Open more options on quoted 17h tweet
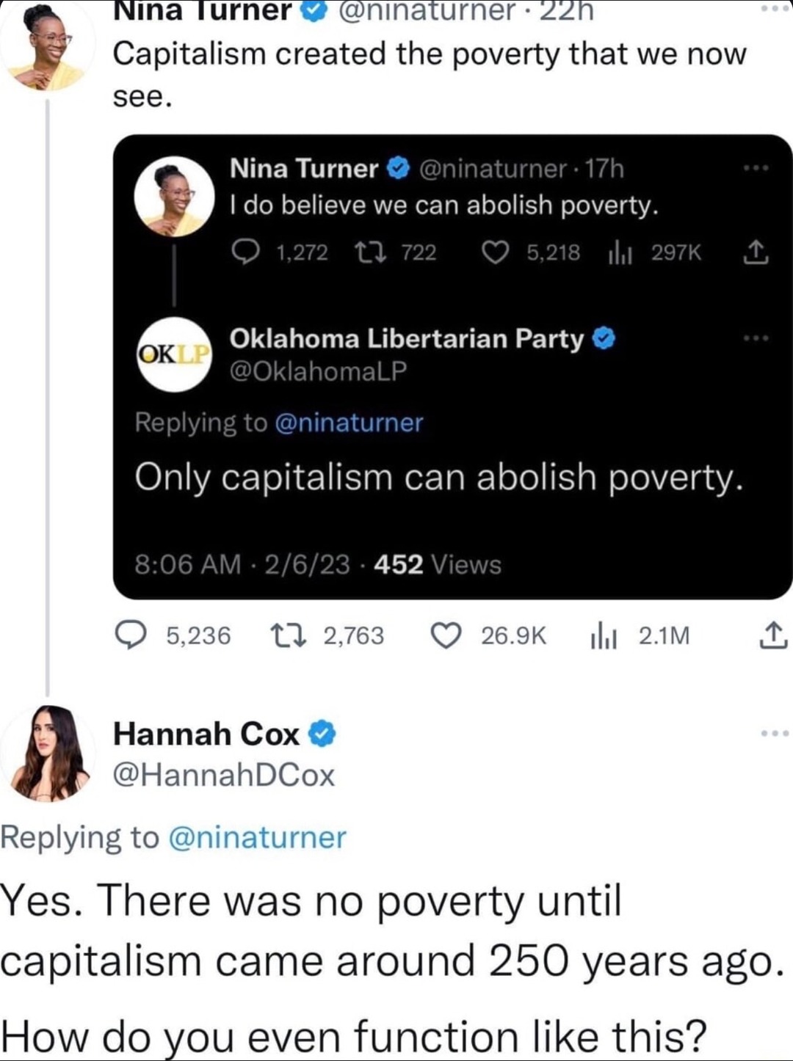The height and width of the screenshot is (1061, 793). 756,169
